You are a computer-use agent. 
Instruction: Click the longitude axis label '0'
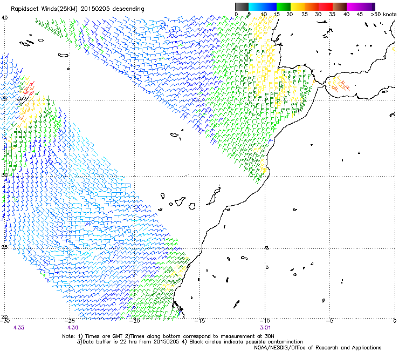395,320
